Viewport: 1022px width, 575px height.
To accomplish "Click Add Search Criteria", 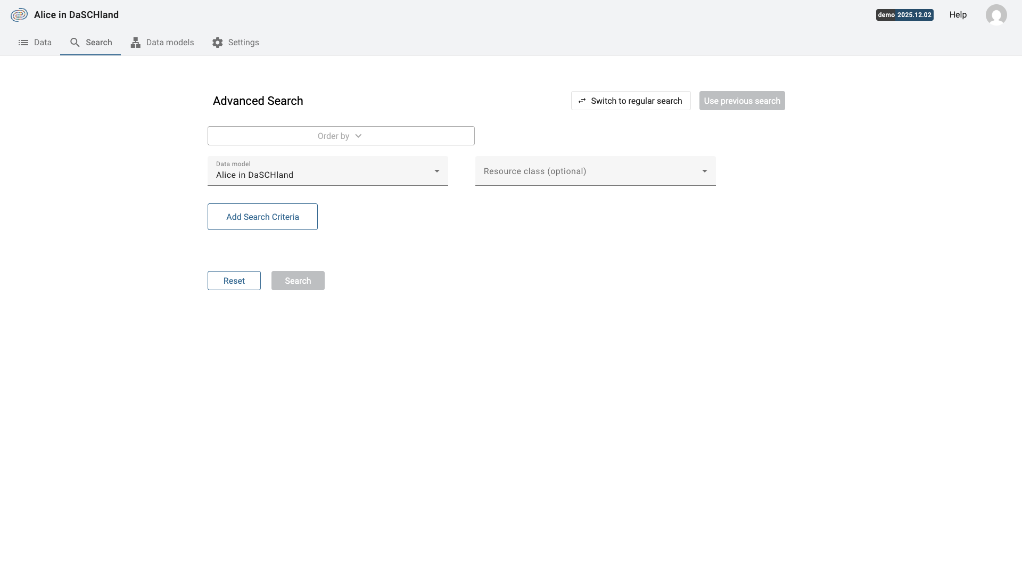I will pyautogui.click(x=262, y=217).
